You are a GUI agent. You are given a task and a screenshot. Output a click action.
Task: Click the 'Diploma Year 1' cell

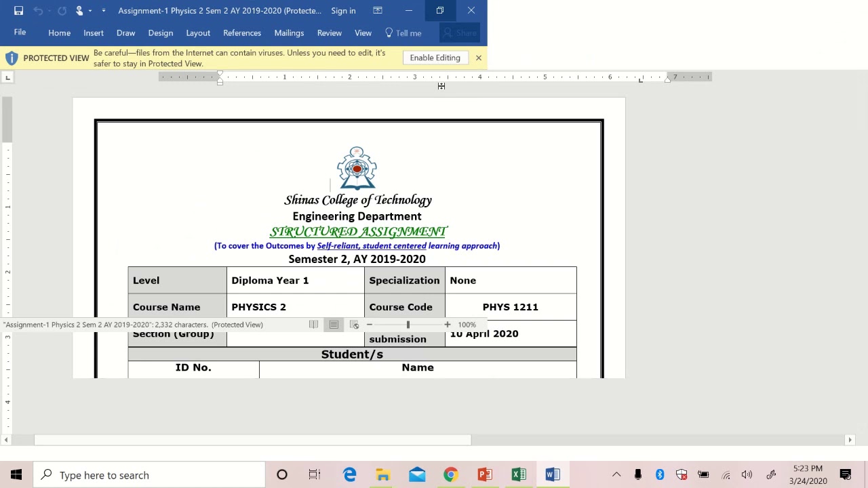296,281
